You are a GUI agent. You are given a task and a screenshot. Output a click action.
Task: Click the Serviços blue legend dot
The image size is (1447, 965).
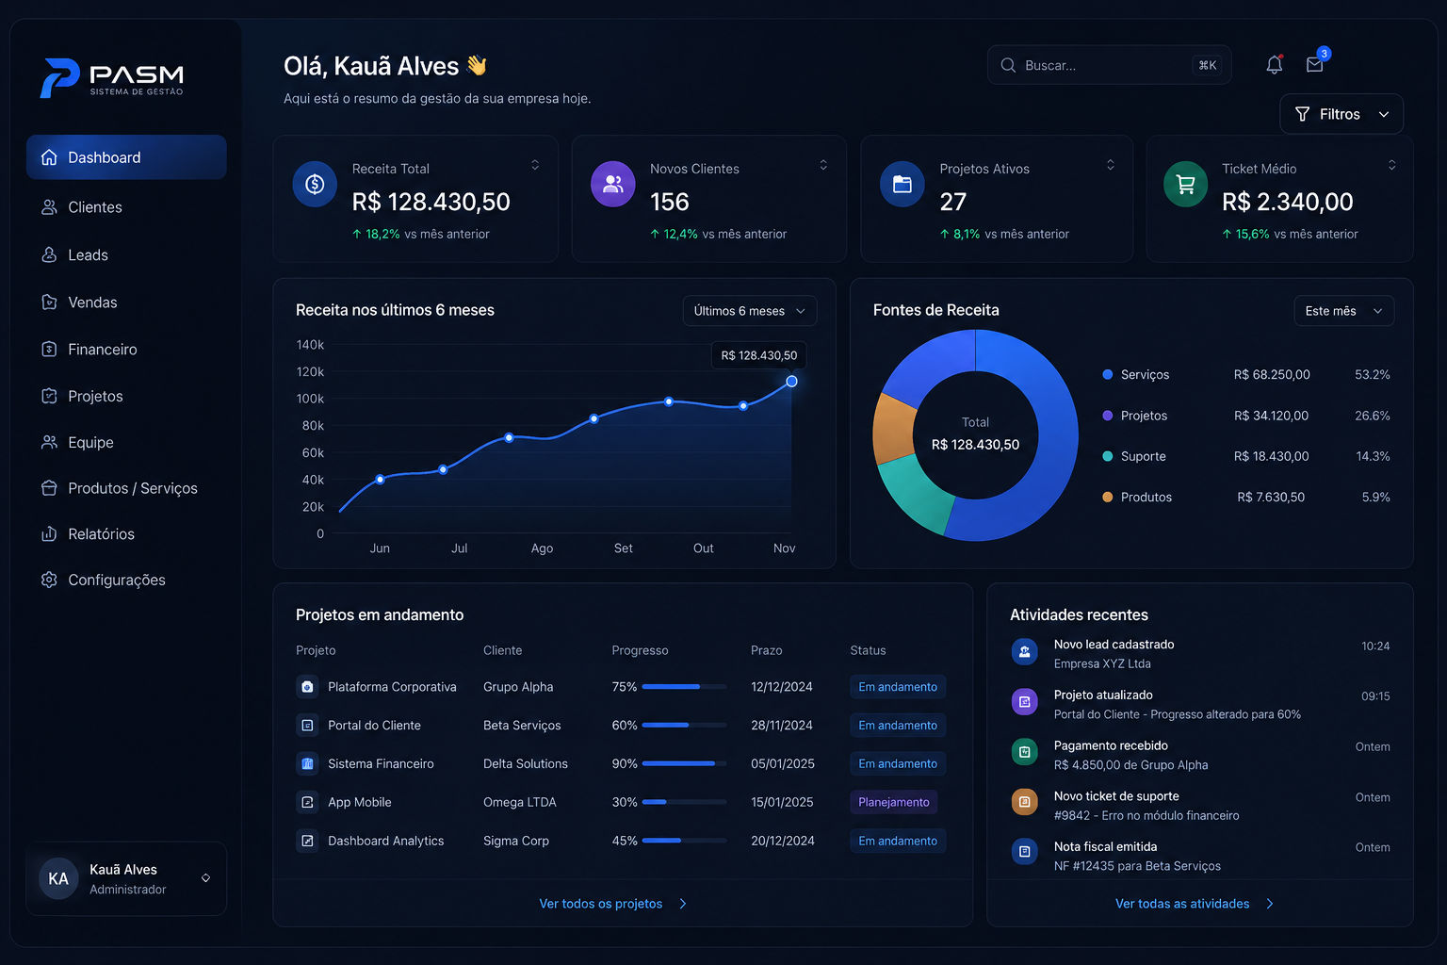click(1108, 374)
